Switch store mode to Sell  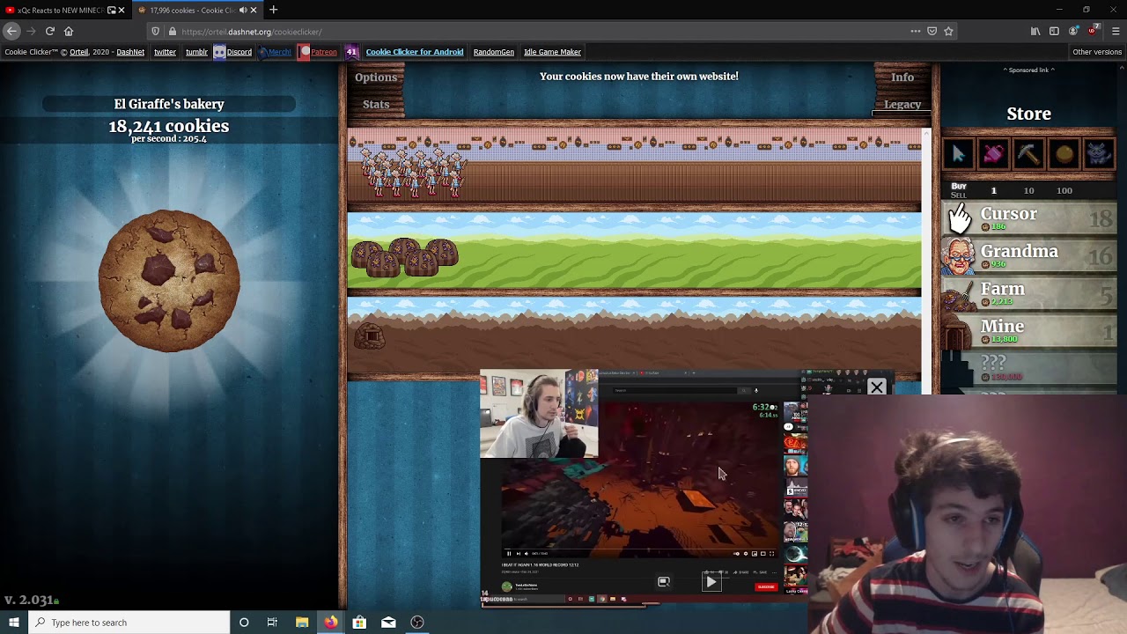958,195
